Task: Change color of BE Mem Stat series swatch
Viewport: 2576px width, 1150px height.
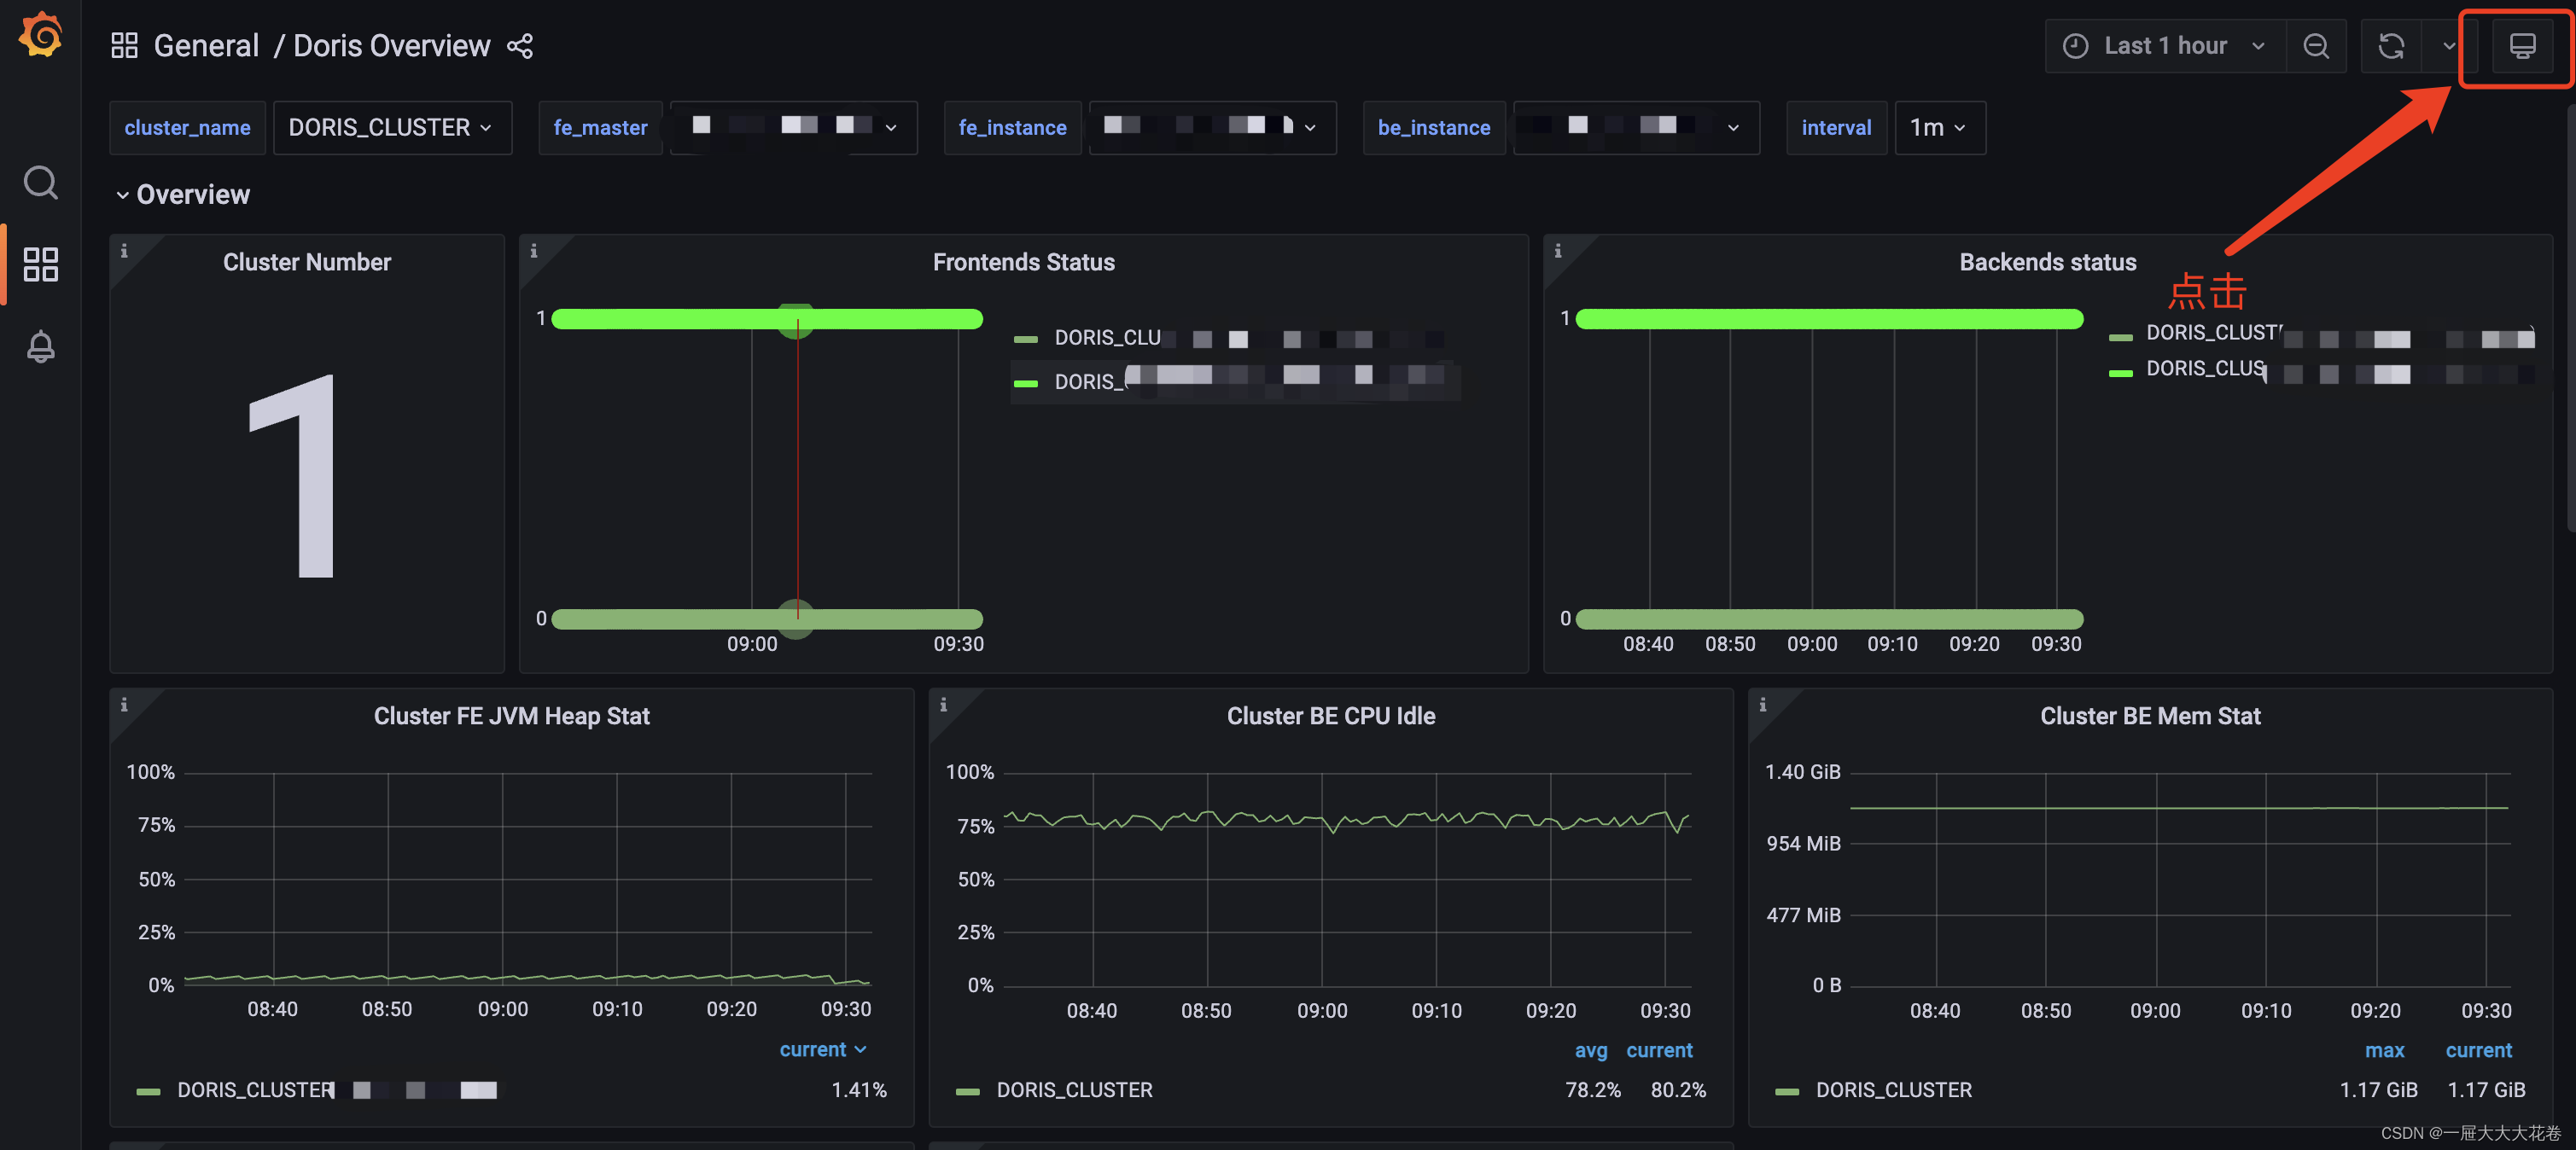Action: [x=1787, y=1092]
